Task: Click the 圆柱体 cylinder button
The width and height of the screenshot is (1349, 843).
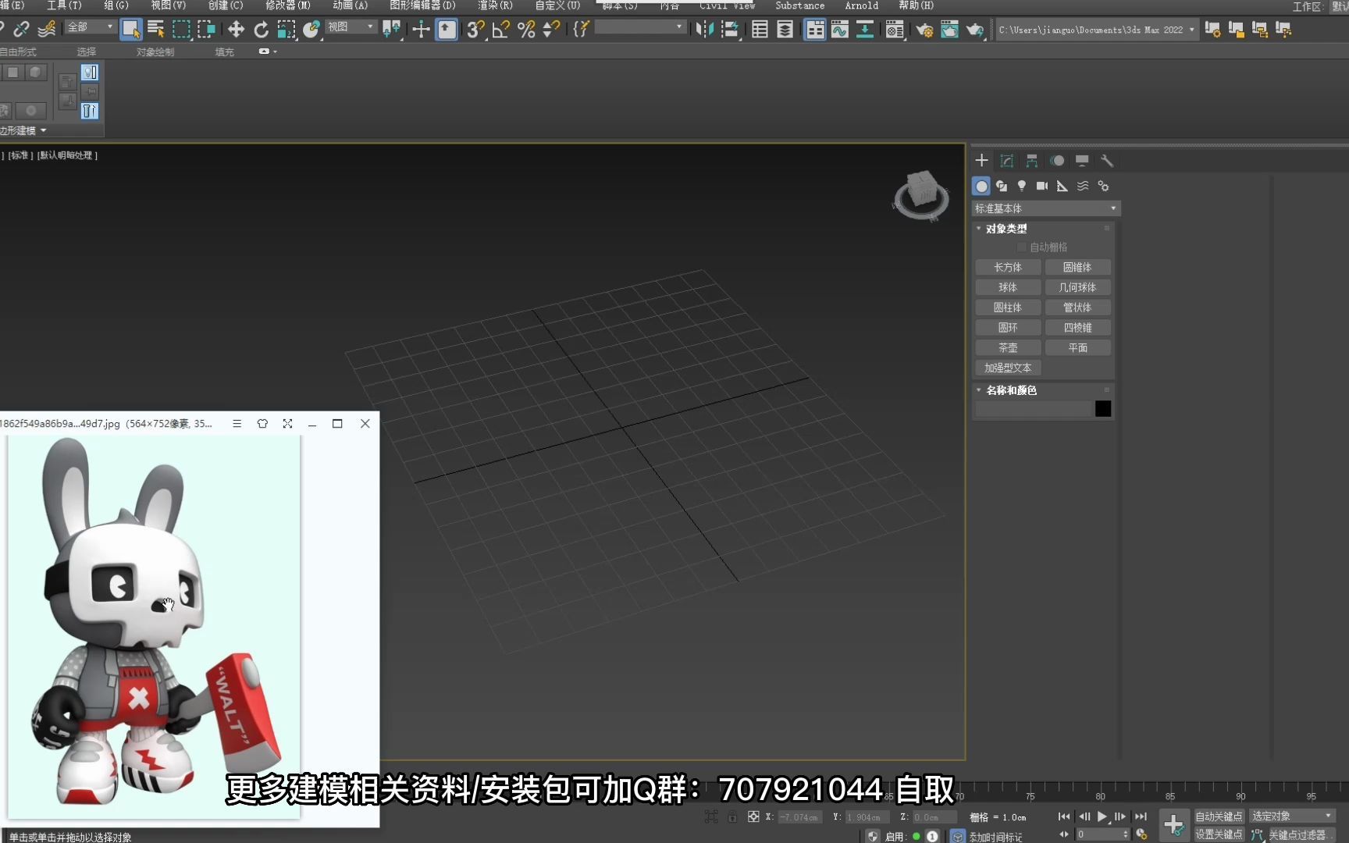Action: 1008,308
